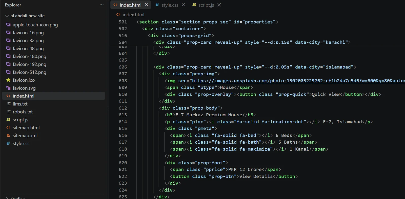Click the RSS-style icon beside sitemap.xml

(x=8, y=136)
